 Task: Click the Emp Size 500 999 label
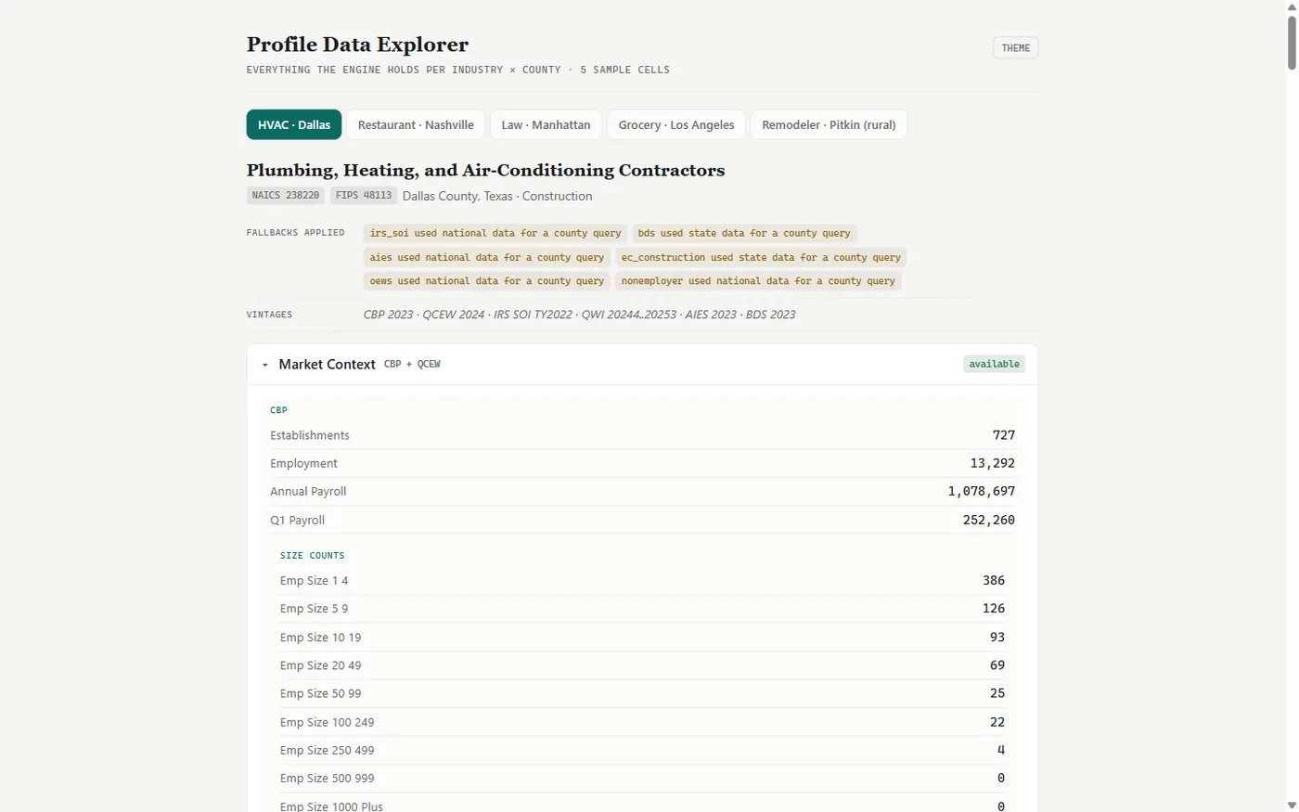pyautogui.click(x=327, y=778)
